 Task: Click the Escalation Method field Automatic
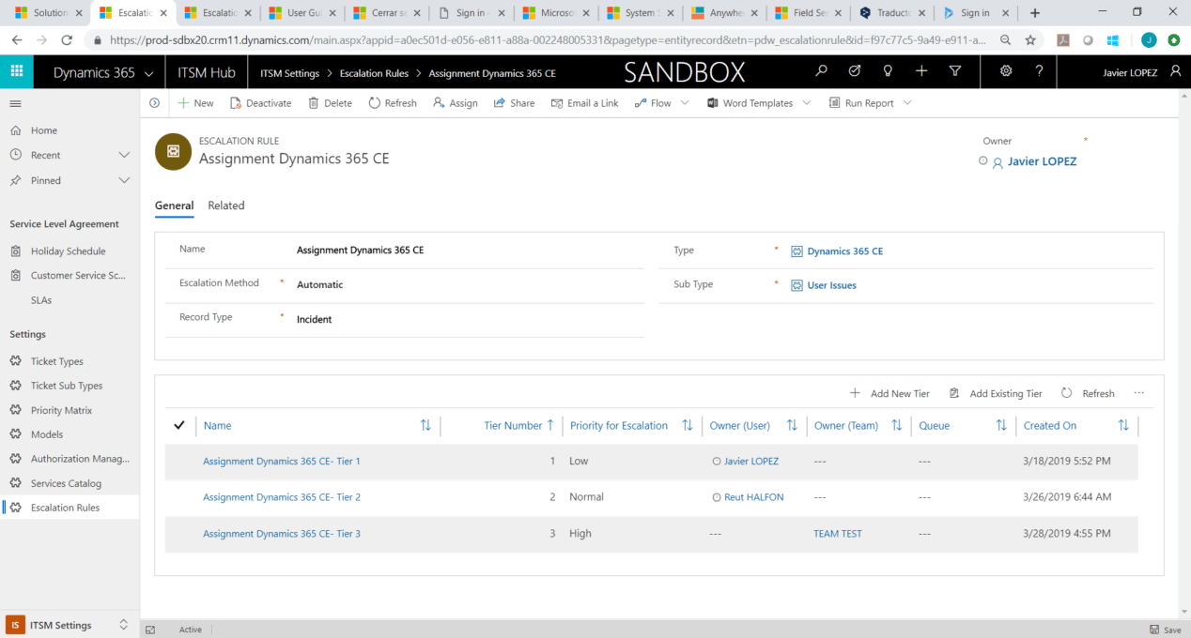point(320,284)
